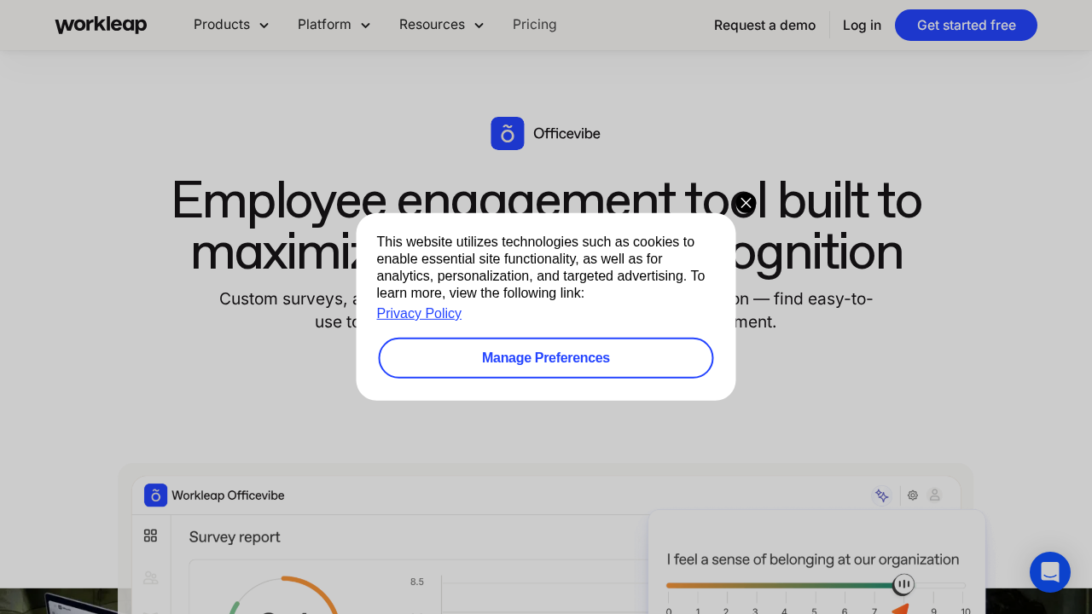Open the chat widget launcher
The width and height of the screenshot is (1092, 614).
(1050, 572)
